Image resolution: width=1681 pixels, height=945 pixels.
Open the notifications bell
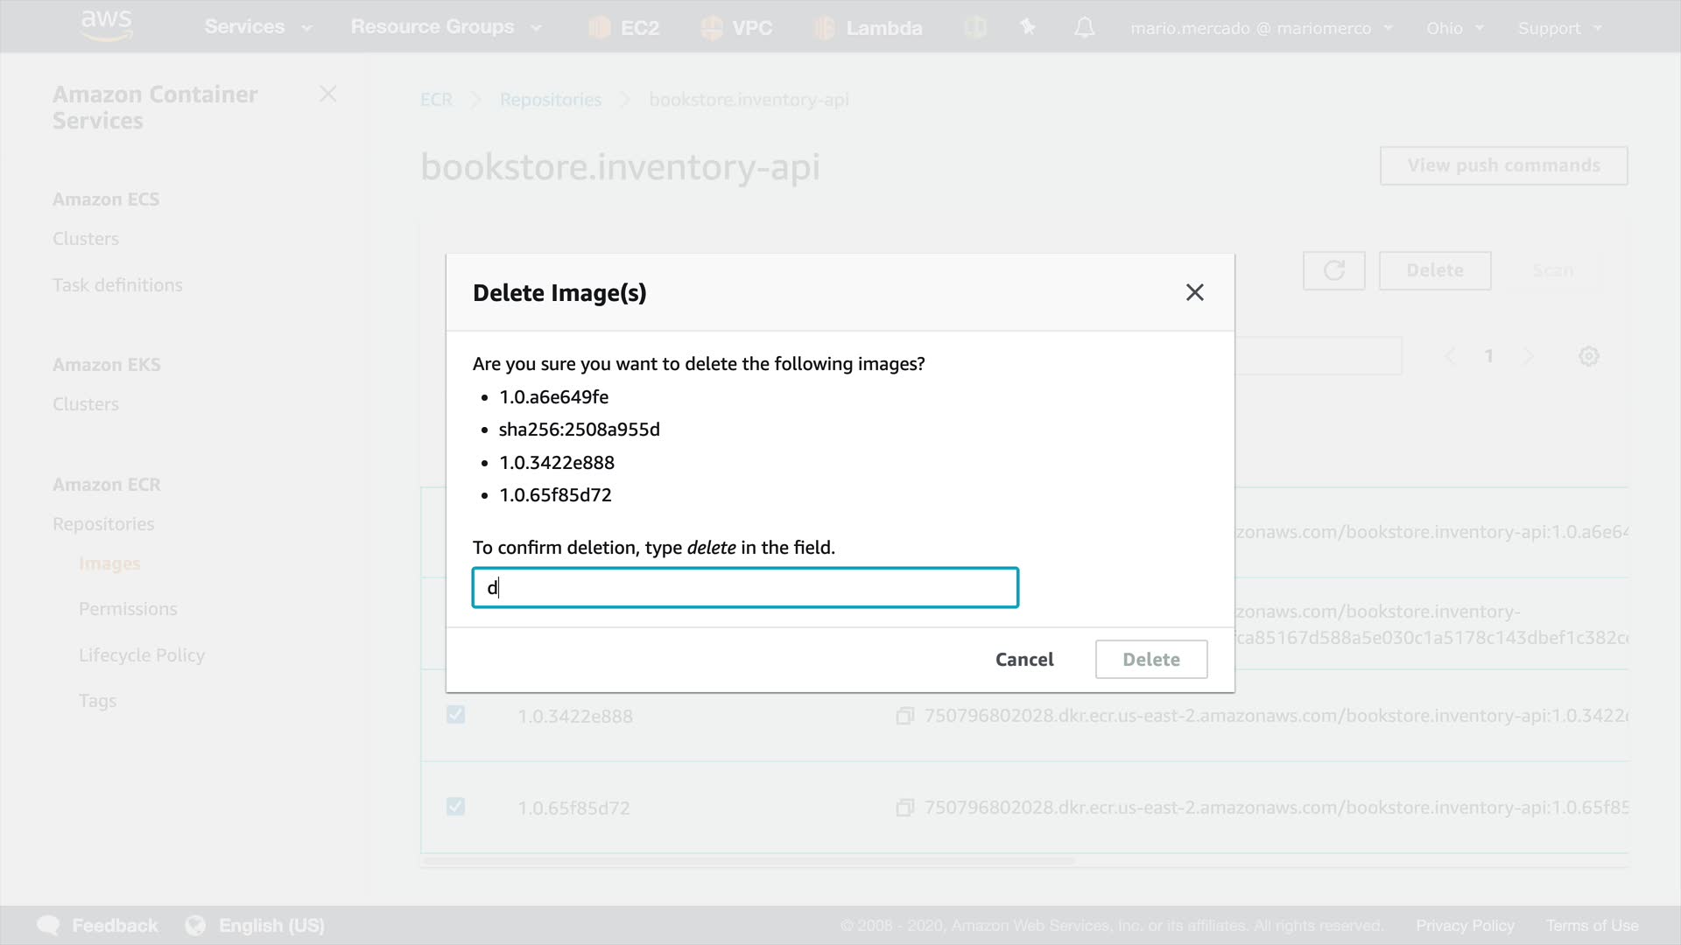[x=1084, y=28]
